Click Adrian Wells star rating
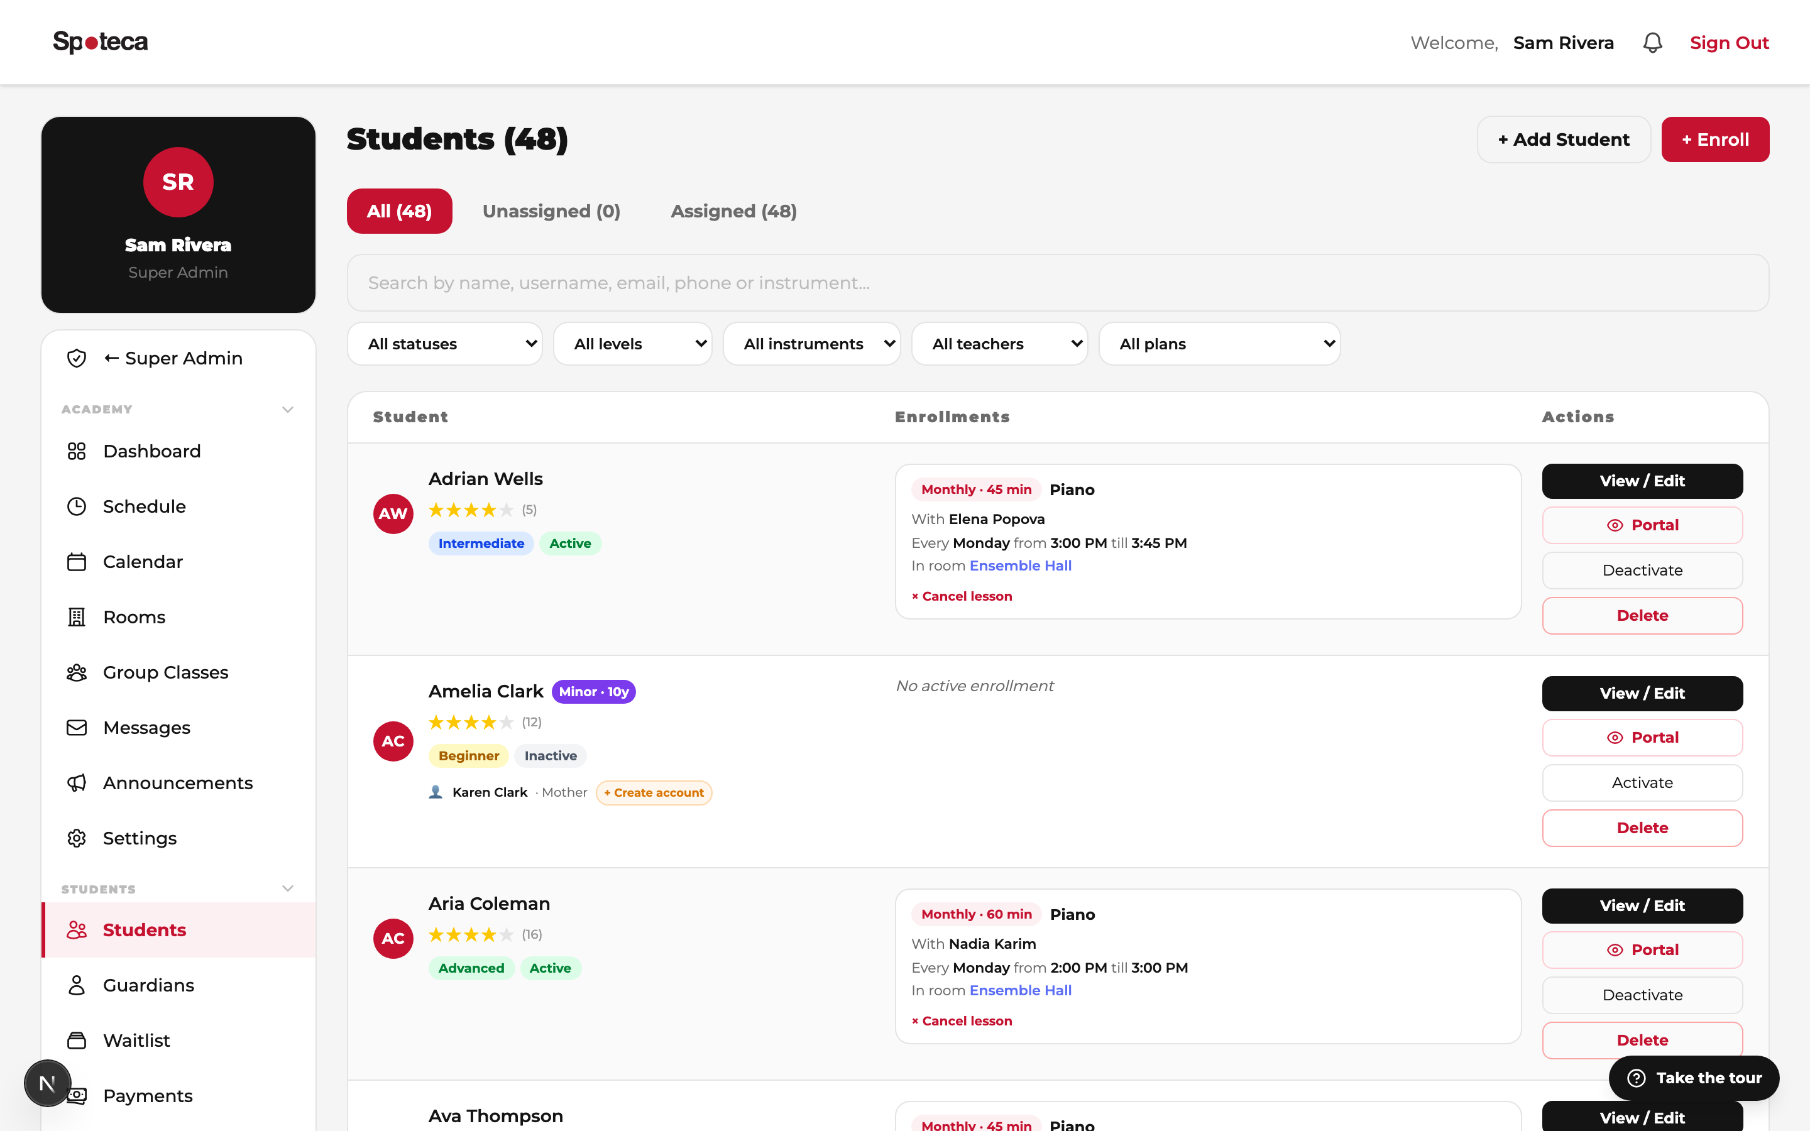The height and width of the screenshot is (1131, 1810). (x=471, y=510)
